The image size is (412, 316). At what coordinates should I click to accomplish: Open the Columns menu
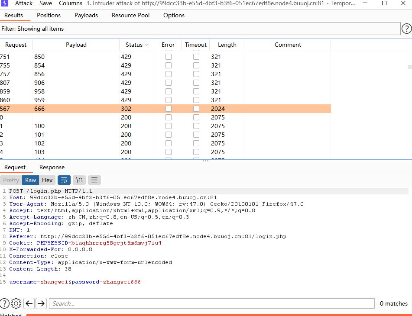pos(71,3)
